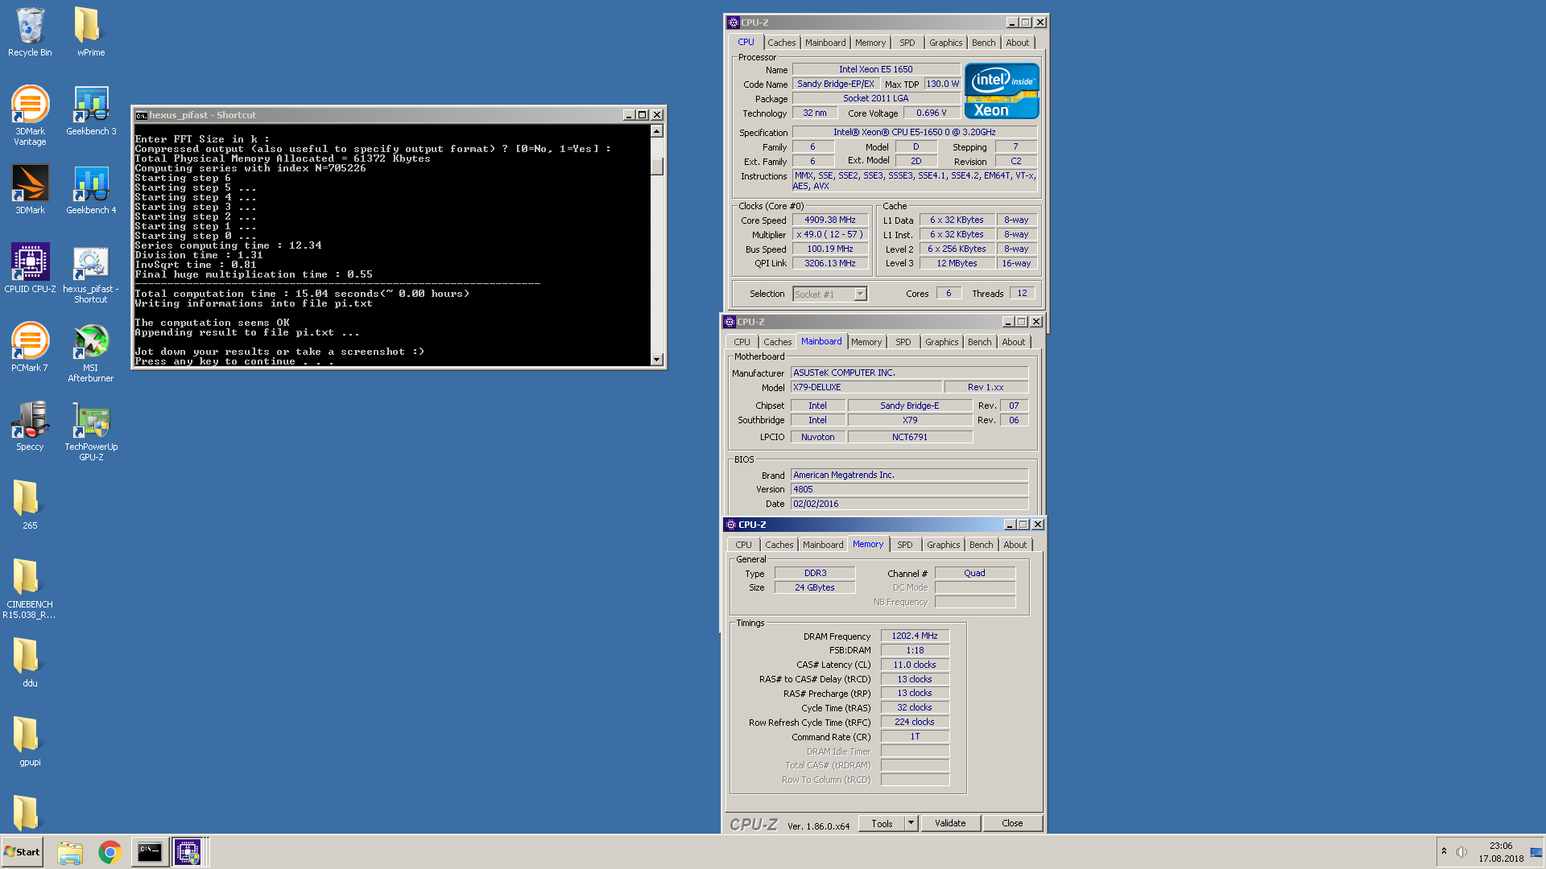Switch to SPD tab in top CPU-Z

907,43
